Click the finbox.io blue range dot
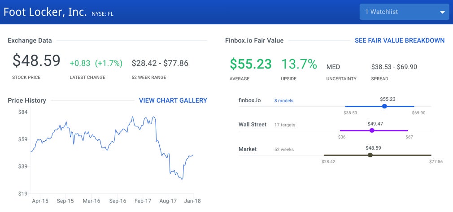The height and width of the screenshot is (212, 453). click(x=384, y=106)
